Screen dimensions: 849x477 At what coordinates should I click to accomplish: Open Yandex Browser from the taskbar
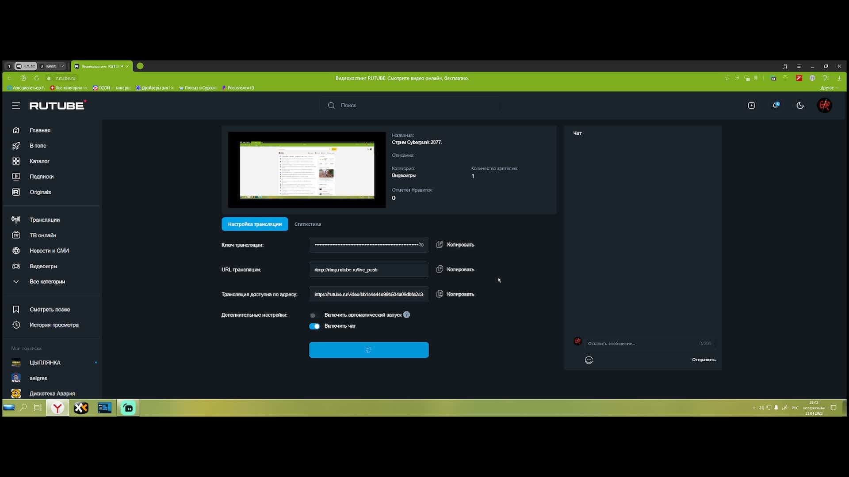(57, 408)
